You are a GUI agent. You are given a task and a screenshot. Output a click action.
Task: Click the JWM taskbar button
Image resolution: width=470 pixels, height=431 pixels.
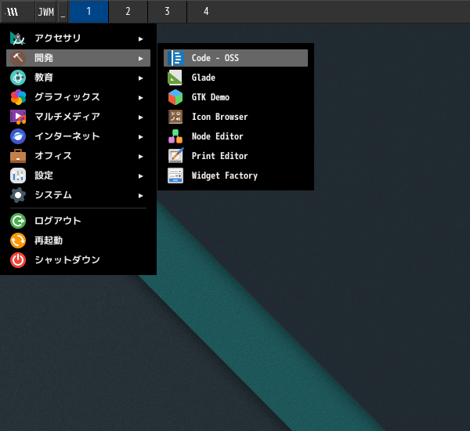tap(45, 12)
